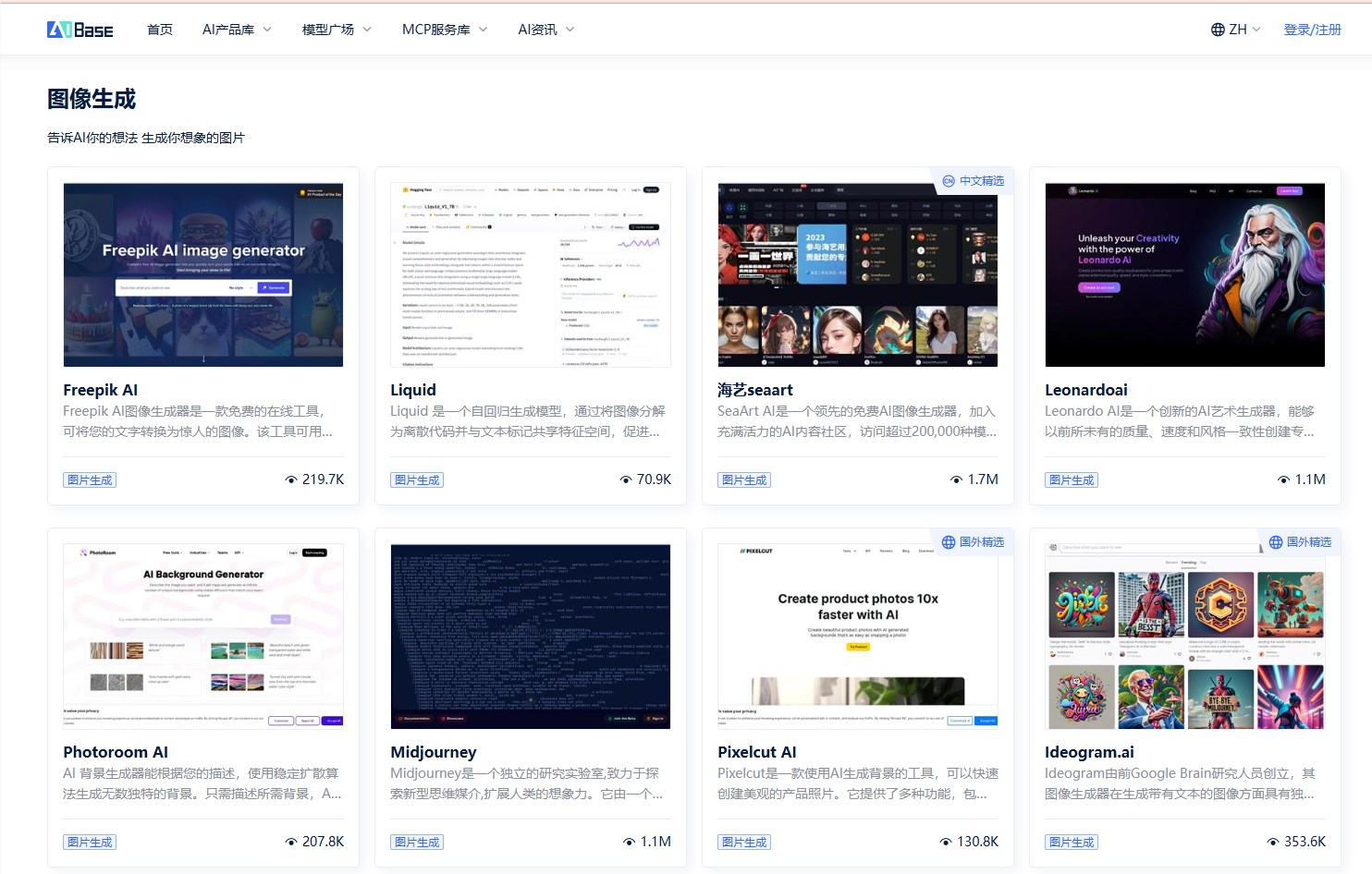
Task: Expand the 模型广场 dropdown menu
Action: (x=337, y=30)
